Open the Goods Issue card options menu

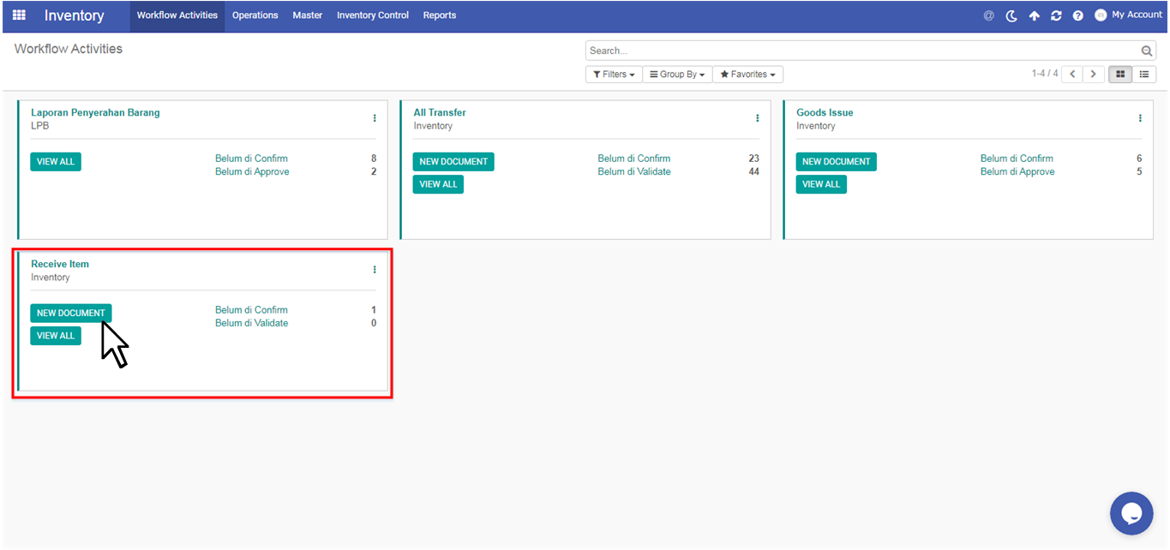coord(1139,118)
